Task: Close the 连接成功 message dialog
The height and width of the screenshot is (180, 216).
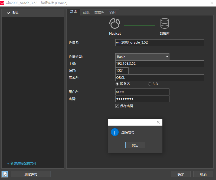Action: pyautogui.click(x=158, y=122)
